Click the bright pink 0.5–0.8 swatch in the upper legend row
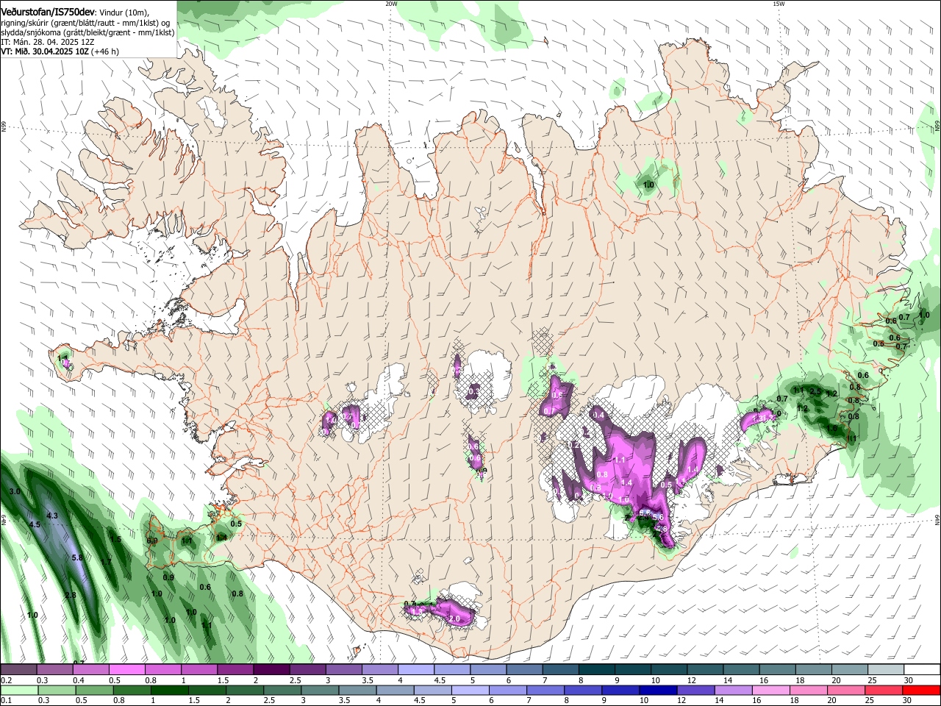This screenshot has height=706, width=941. click(x=127, y=670)
